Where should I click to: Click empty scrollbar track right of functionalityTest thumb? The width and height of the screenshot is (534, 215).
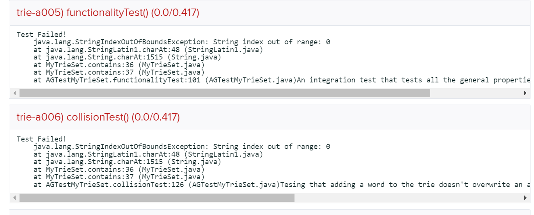pyautogui.click(x=476, y=93)
